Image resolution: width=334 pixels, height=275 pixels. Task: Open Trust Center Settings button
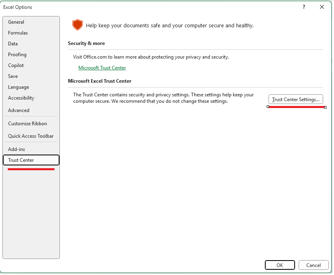point(296,99)
